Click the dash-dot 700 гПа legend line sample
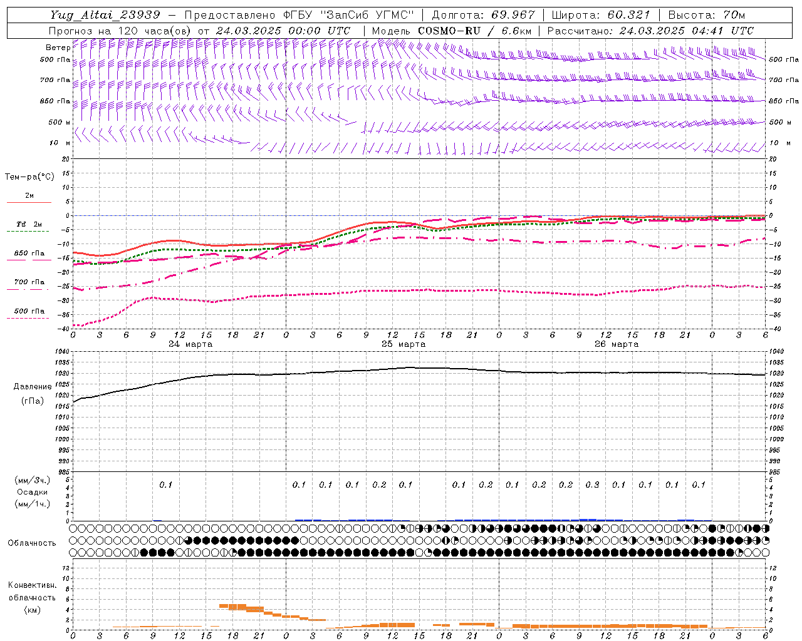The width and height of the screenshot is (802, 641). tap(28, 289)
